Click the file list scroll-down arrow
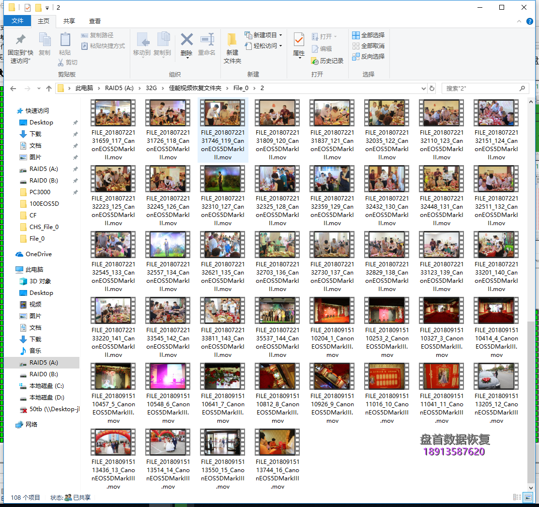This screenshot has width=539, height=507. [531, 488]
